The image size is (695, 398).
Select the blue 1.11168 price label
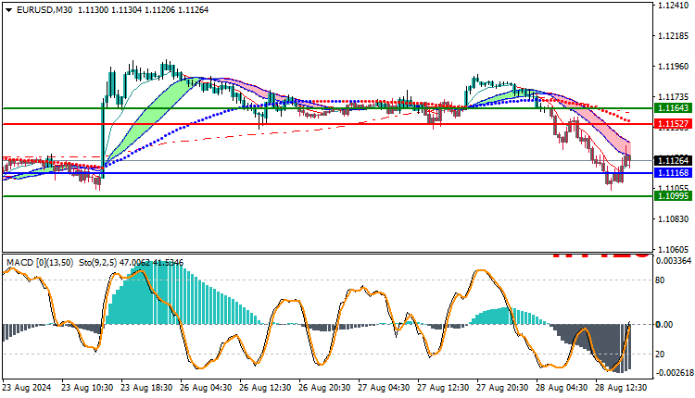point(673,173)
